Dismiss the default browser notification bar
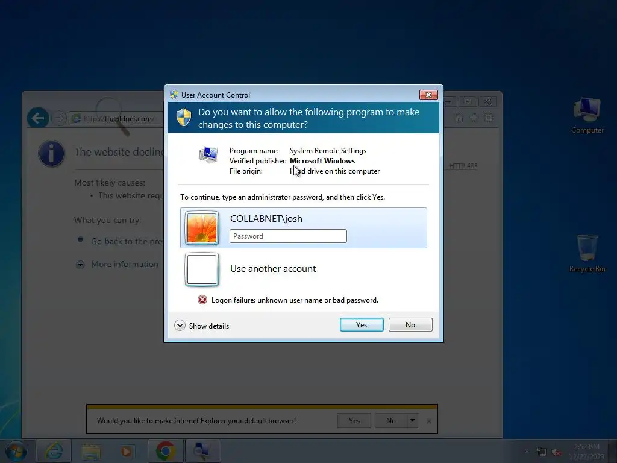The image size is (617, 463). pos(429,421)
